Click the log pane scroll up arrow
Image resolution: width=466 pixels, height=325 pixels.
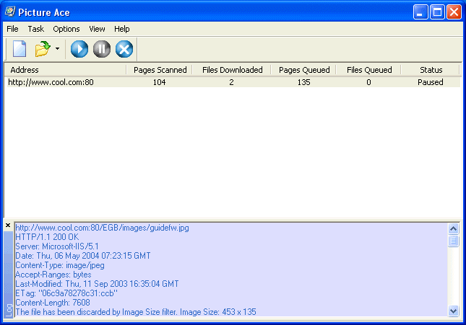(x=453, y=228)
